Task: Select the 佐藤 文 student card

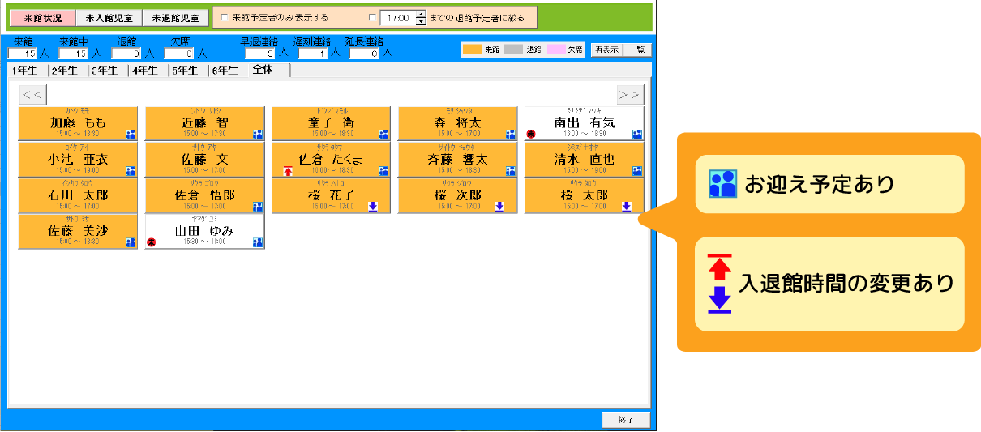Action: click(x=204, y=160)
